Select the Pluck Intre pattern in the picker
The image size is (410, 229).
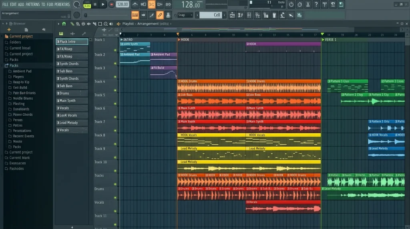pyautogui.click(x=72, y=42)
